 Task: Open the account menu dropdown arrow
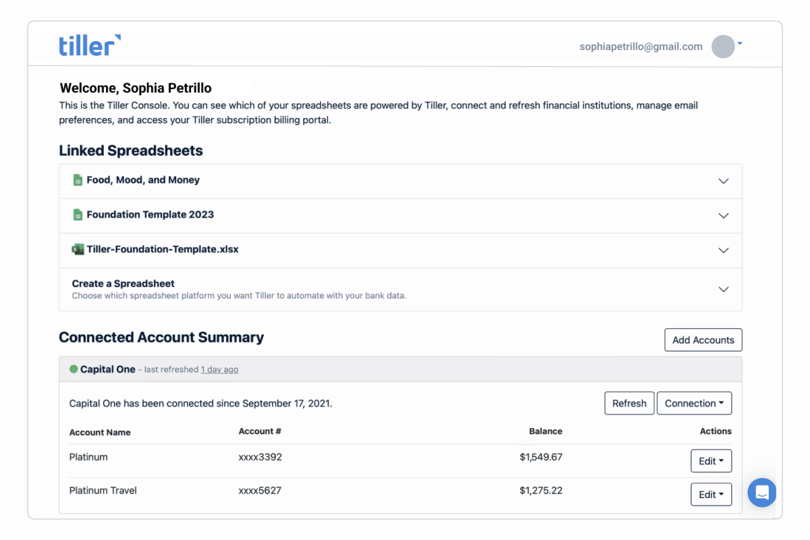click(740, 44)
